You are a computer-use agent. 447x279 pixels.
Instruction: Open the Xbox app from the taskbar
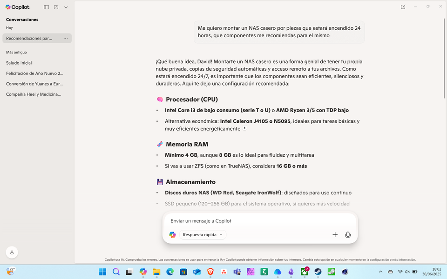coord(305,272)
